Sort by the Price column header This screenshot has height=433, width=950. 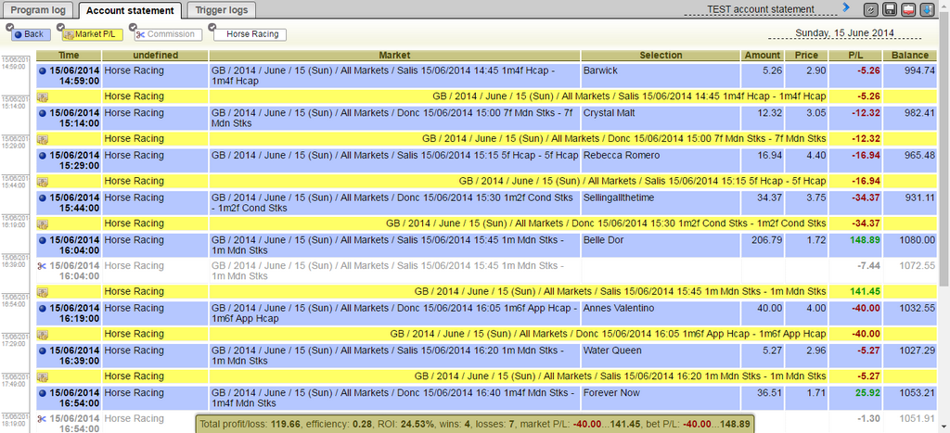(x=806, y=55)
